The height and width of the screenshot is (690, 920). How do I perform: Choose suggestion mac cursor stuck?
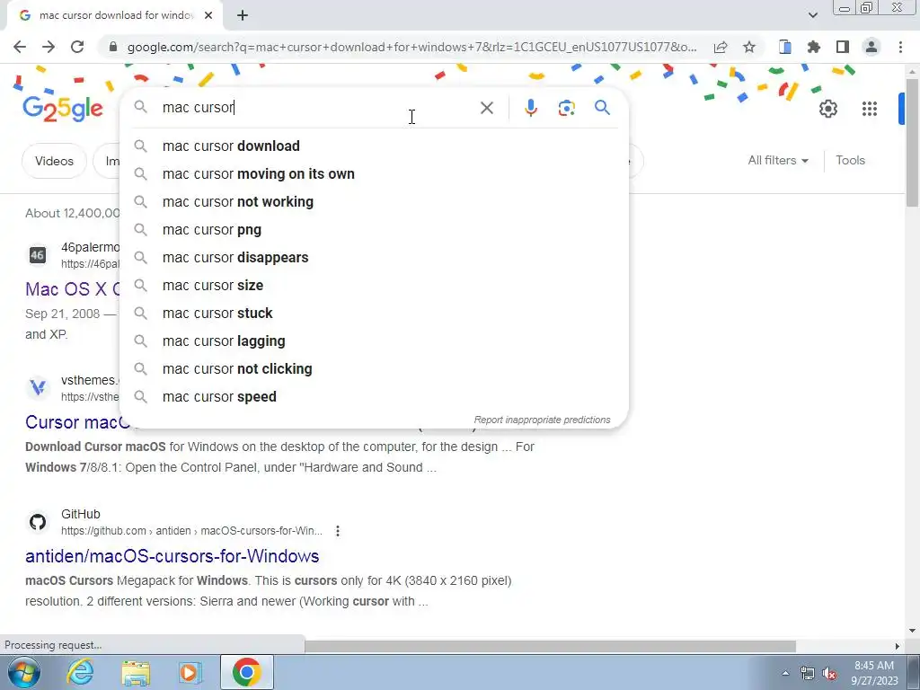[374, 314]
